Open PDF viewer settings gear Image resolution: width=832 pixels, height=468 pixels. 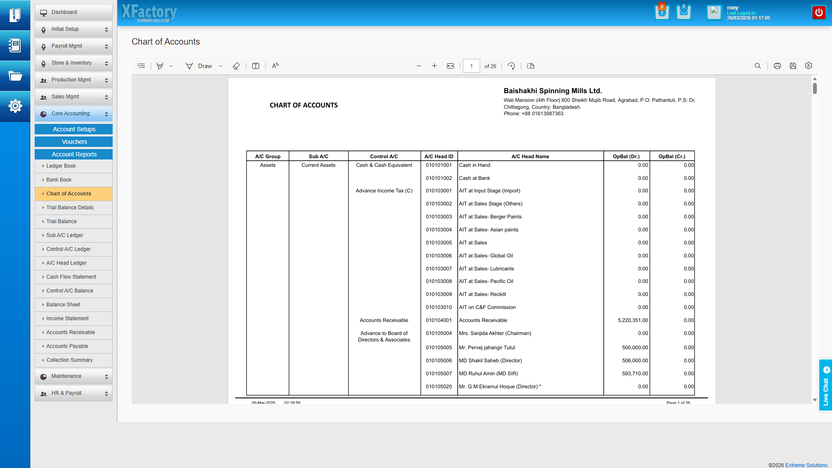point(808,66)
